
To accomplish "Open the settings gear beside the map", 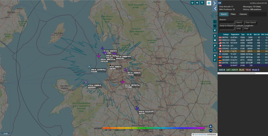I will [x=214, y=15].
